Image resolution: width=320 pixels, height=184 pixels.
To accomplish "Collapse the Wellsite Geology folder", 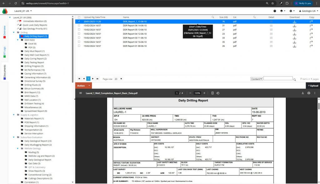I will tap(18, 148).
